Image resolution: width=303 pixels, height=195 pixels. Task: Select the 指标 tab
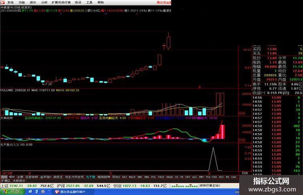(x=4, y=177)
